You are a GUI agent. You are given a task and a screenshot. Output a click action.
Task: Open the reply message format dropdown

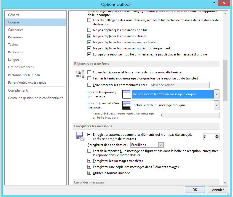(216, 94)
